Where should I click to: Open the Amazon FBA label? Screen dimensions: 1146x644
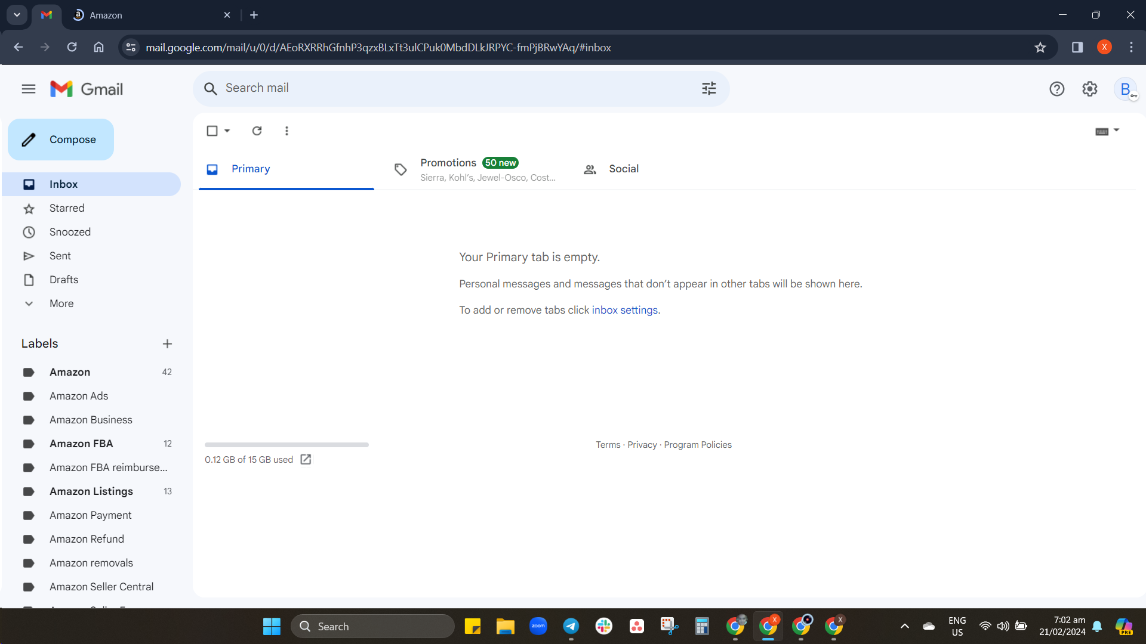(x=91, y=444)
